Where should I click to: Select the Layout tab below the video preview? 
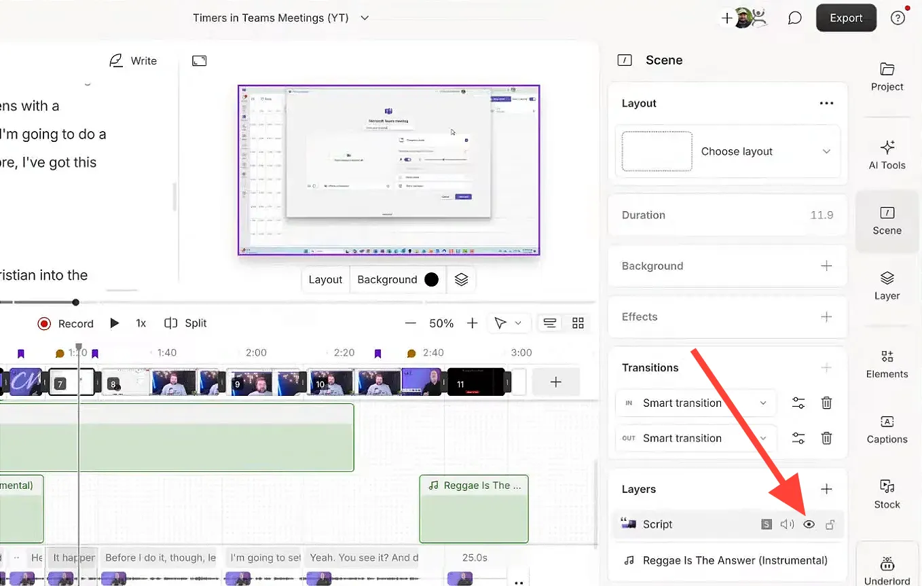tap(325, 279)
